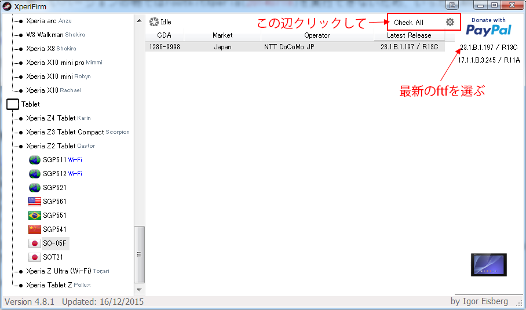Choose firmware 23.1.B.1.197 / R13C in the right list

[488, 48]
